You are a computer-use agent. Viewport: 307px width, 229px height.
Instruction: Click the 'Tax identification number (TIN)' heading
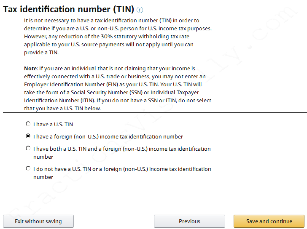coord(68,9)
